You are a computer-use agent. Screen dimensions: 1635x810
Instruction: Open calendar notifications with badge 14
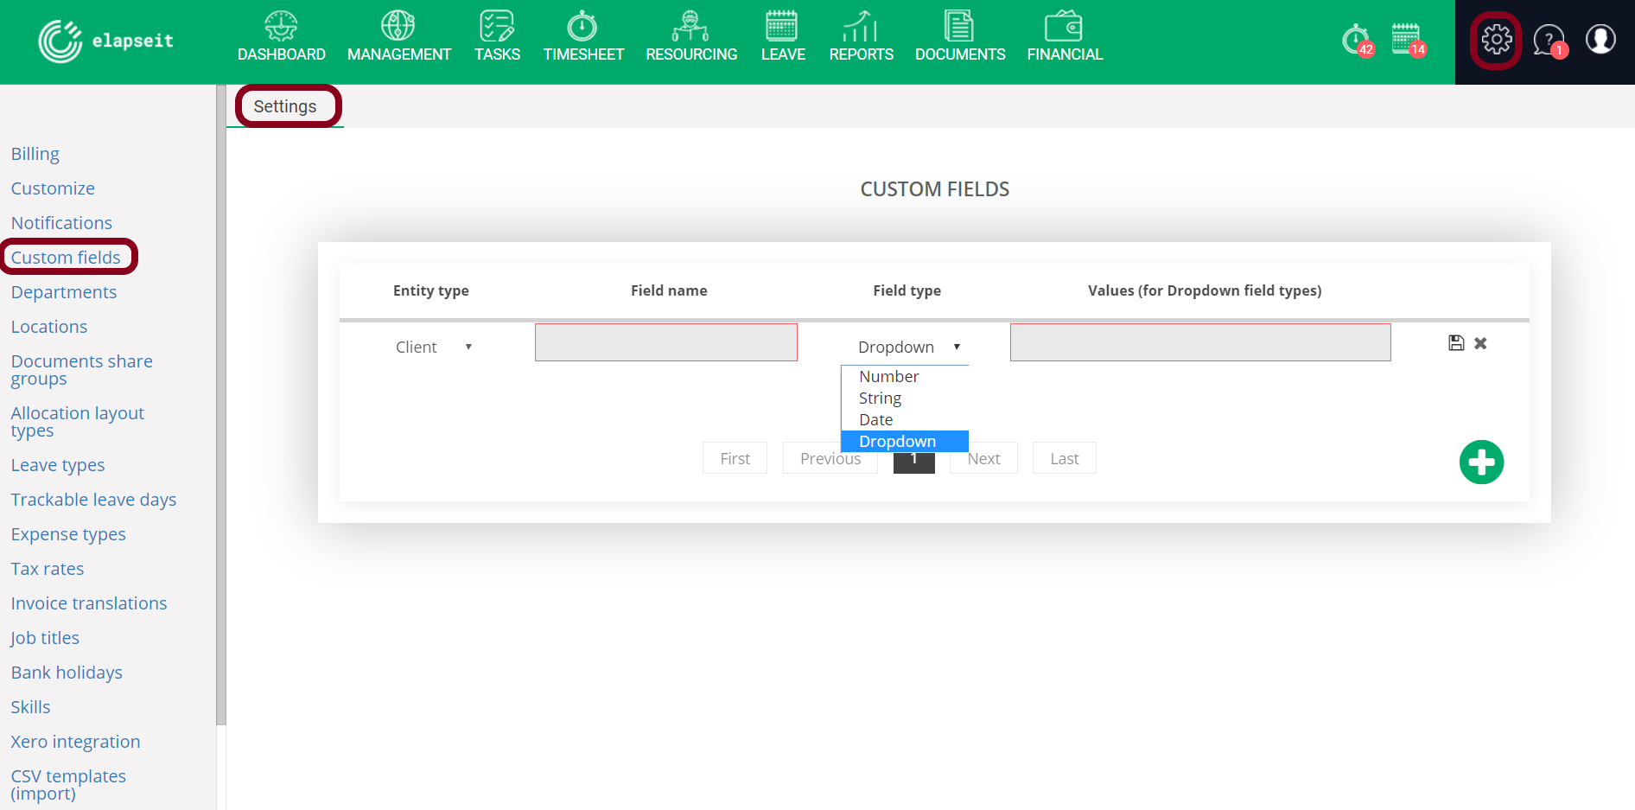pyautogui.click(x=1409, y=40)
